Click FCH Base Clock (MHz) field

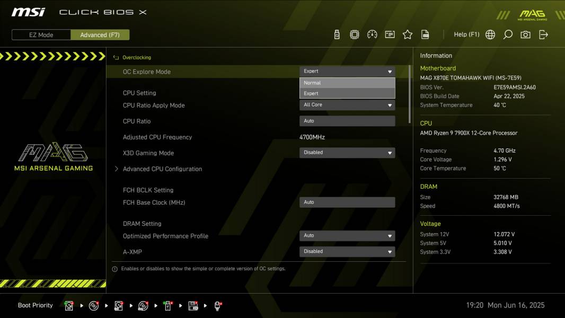347,202
